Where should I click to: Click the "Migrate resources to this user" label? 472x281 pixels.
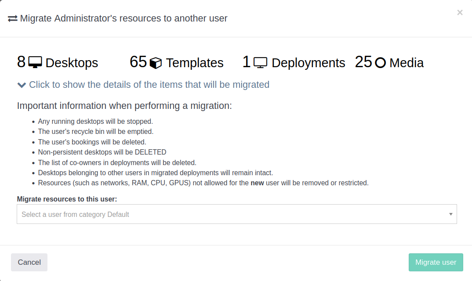tap(67, 199)
